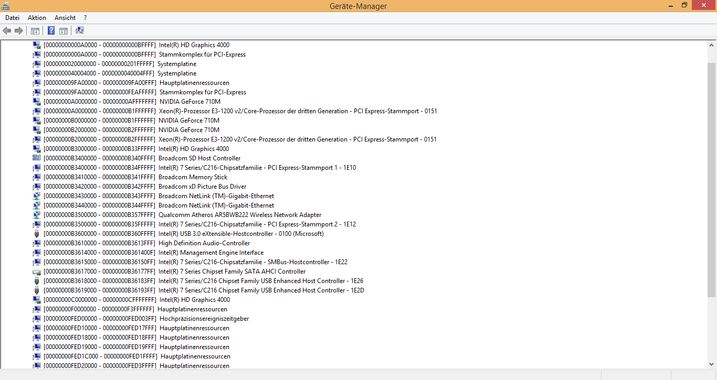This screenshot has height=380, width=717.
Task: Click display icon of Intel HD Graphics at B3000000
Action: click(37, 148)
